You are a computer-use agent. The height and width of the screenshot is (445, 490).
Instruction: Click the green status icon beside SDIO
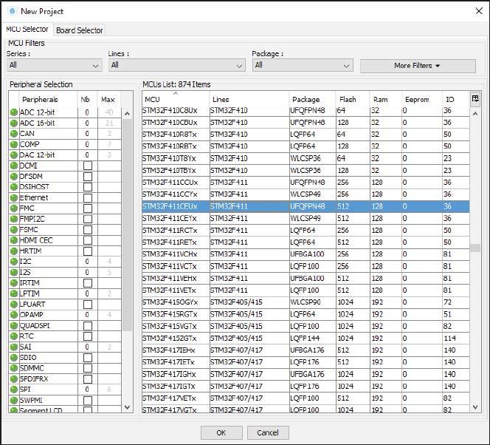click(14, 358)
